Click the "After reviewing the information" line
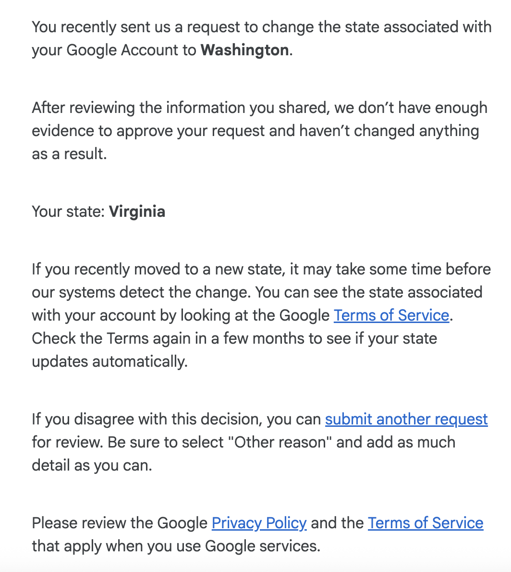 coord(259,108)
